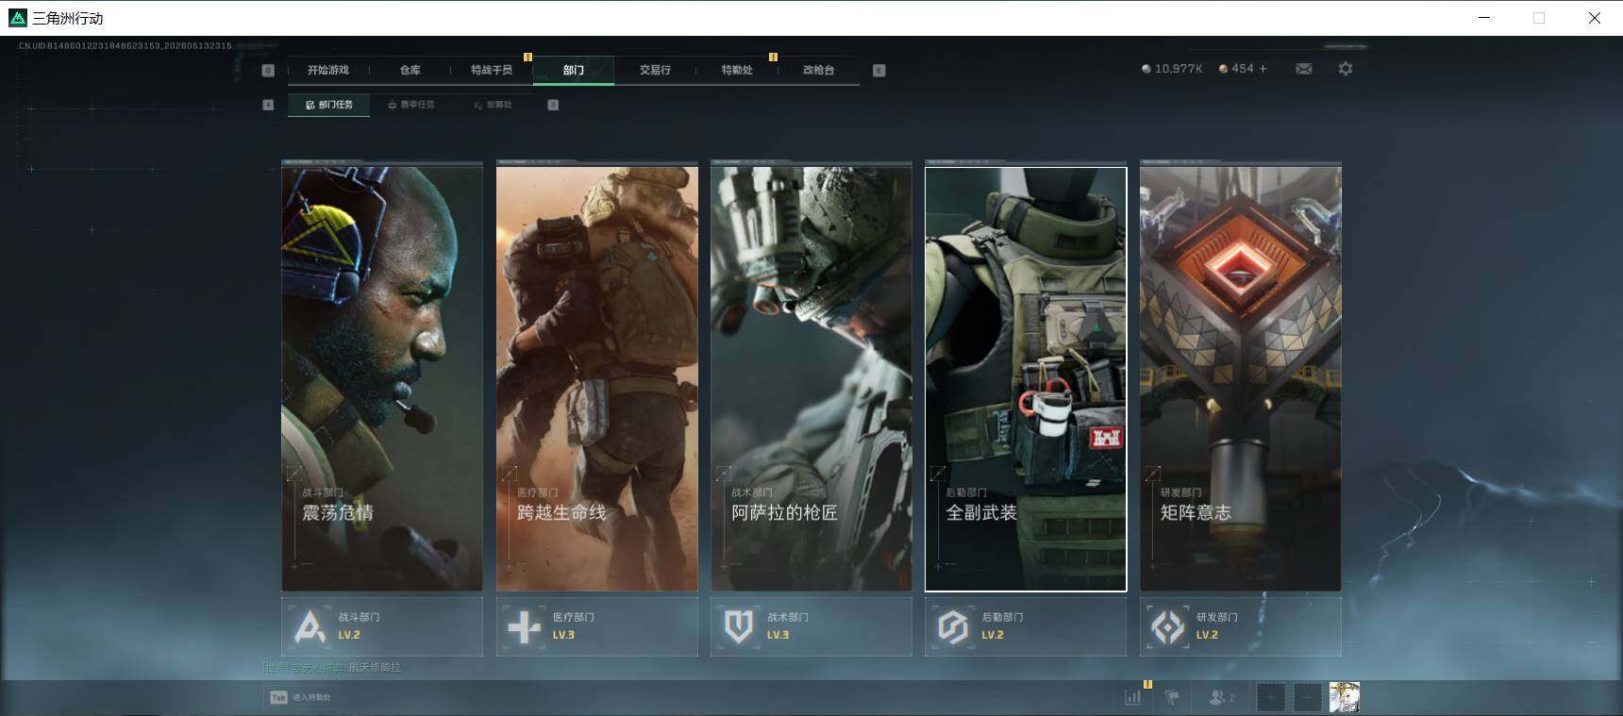Open the 矩阵意志 mission card
The height and width of the screenshot is (716, 1623).
[x=1241, y=379]
